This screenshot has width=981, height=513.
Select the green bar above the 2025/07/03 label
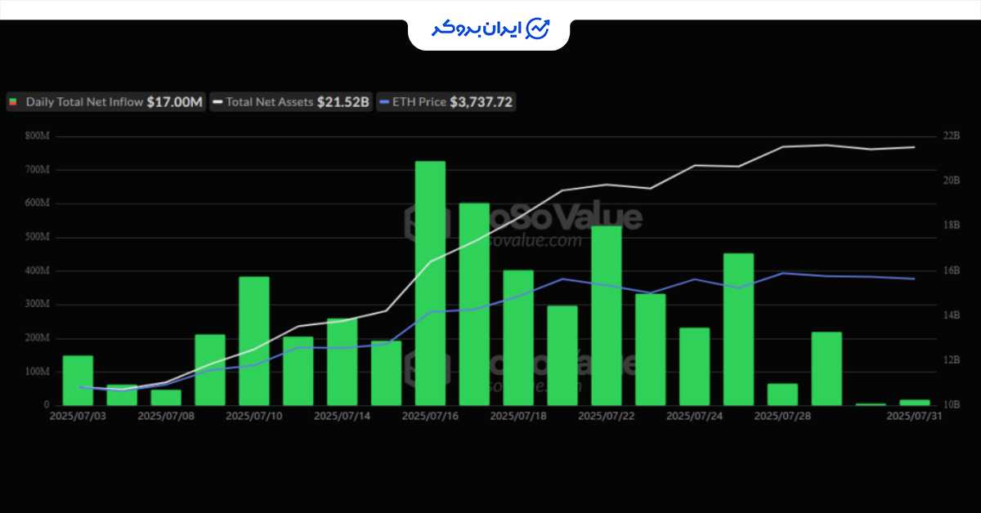[78, 380]
